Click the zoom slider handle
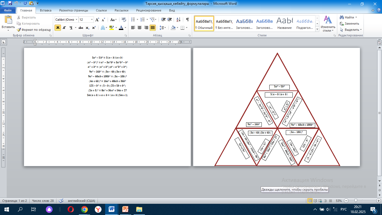382x215 pixels. coord(356,201)
